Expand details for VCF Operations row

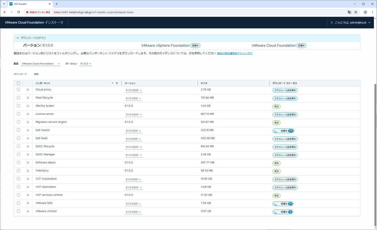[28, 187]
